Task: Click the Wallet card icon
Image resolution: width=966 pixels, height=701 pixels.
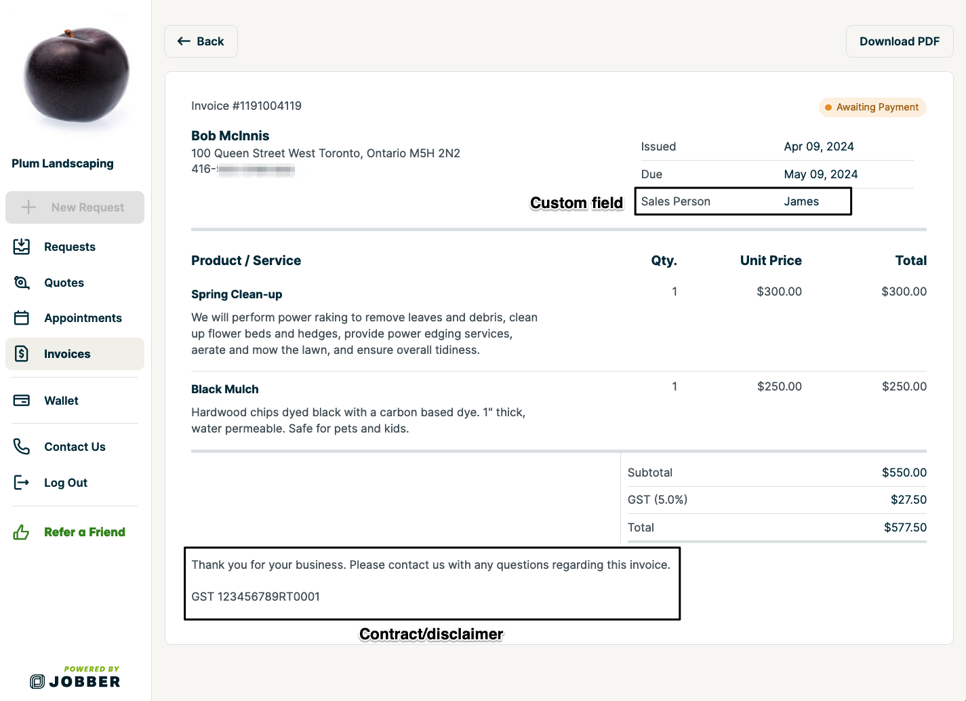Action: point(22,401)
